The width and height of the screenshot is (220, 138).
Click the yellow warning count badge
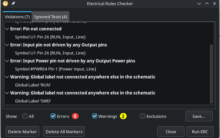(123, 116)
